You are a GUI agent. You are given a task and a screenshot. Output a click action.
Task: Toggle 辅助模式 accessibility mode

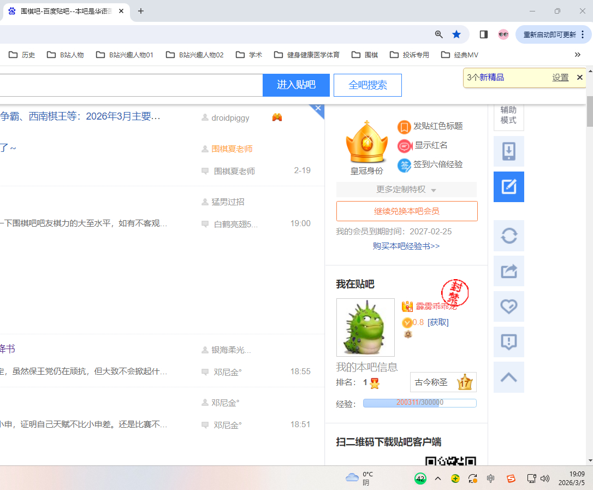(x=508, y=115)
